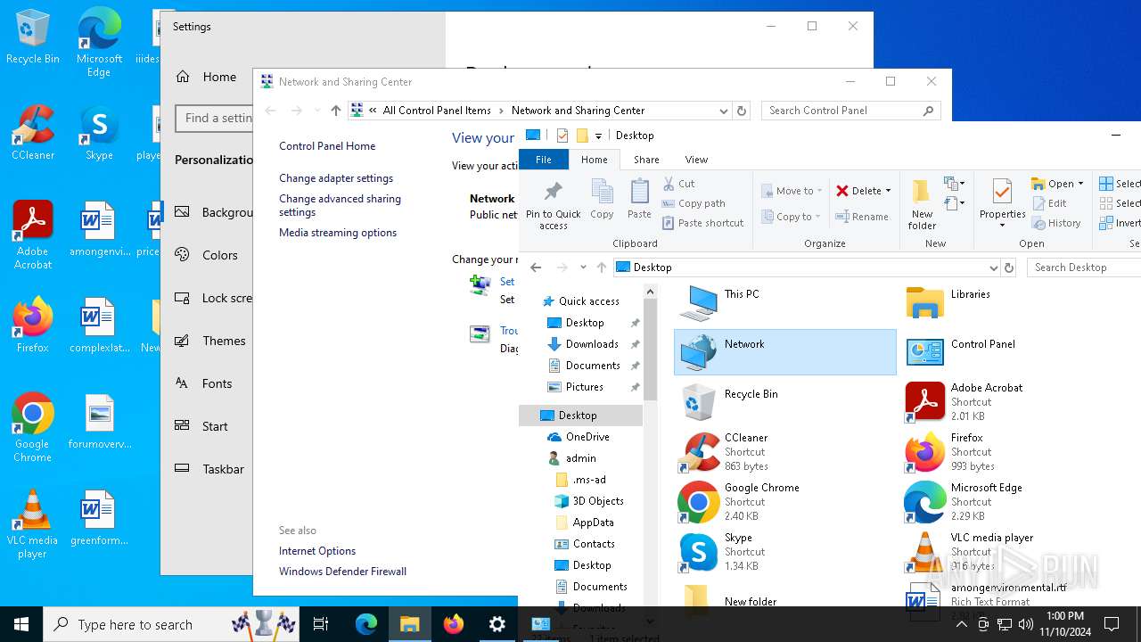Screen dimensions: 1141x642
Task: Click the Properties ribbon icon
Action: coord(1002,203)
